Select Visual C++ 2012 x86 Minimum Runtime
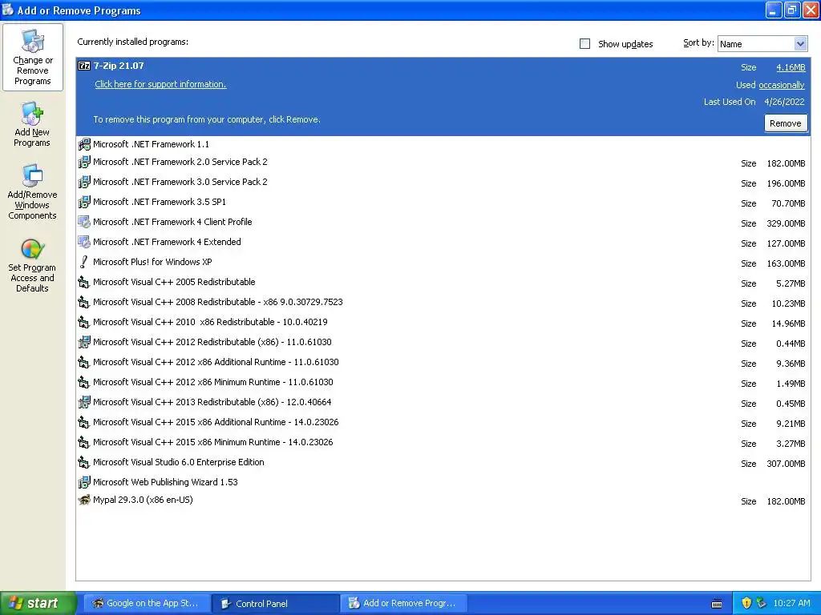The height and width of the screenshot is (615, 821). coord(443,382)
